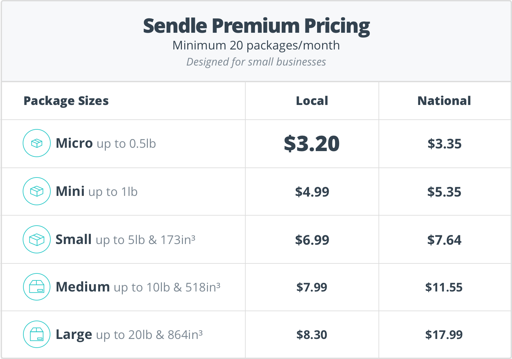
Task: Select the $5.35 Mini national price
Action: coord(444,192)
